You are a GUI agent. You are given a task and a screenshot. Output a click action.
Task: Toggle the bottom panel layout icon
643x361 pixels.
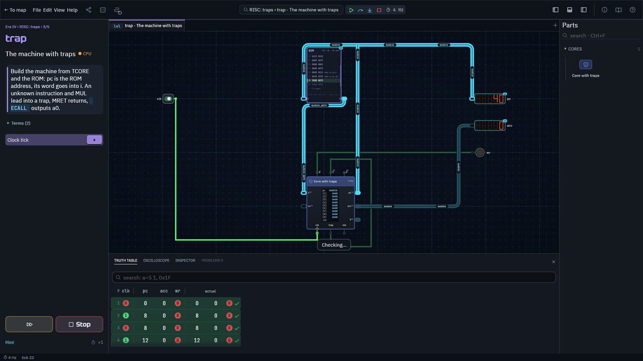570,10
